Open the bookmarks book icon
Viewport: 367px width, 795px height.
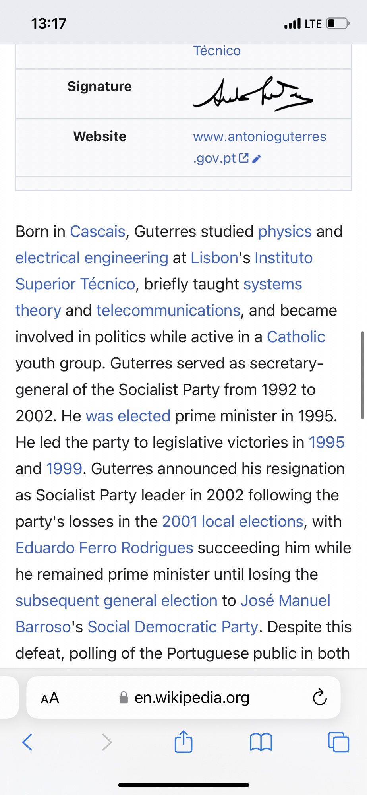261,742
